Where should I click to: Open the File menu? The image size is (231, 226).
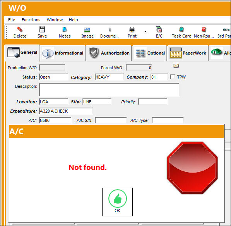(12, 20)
